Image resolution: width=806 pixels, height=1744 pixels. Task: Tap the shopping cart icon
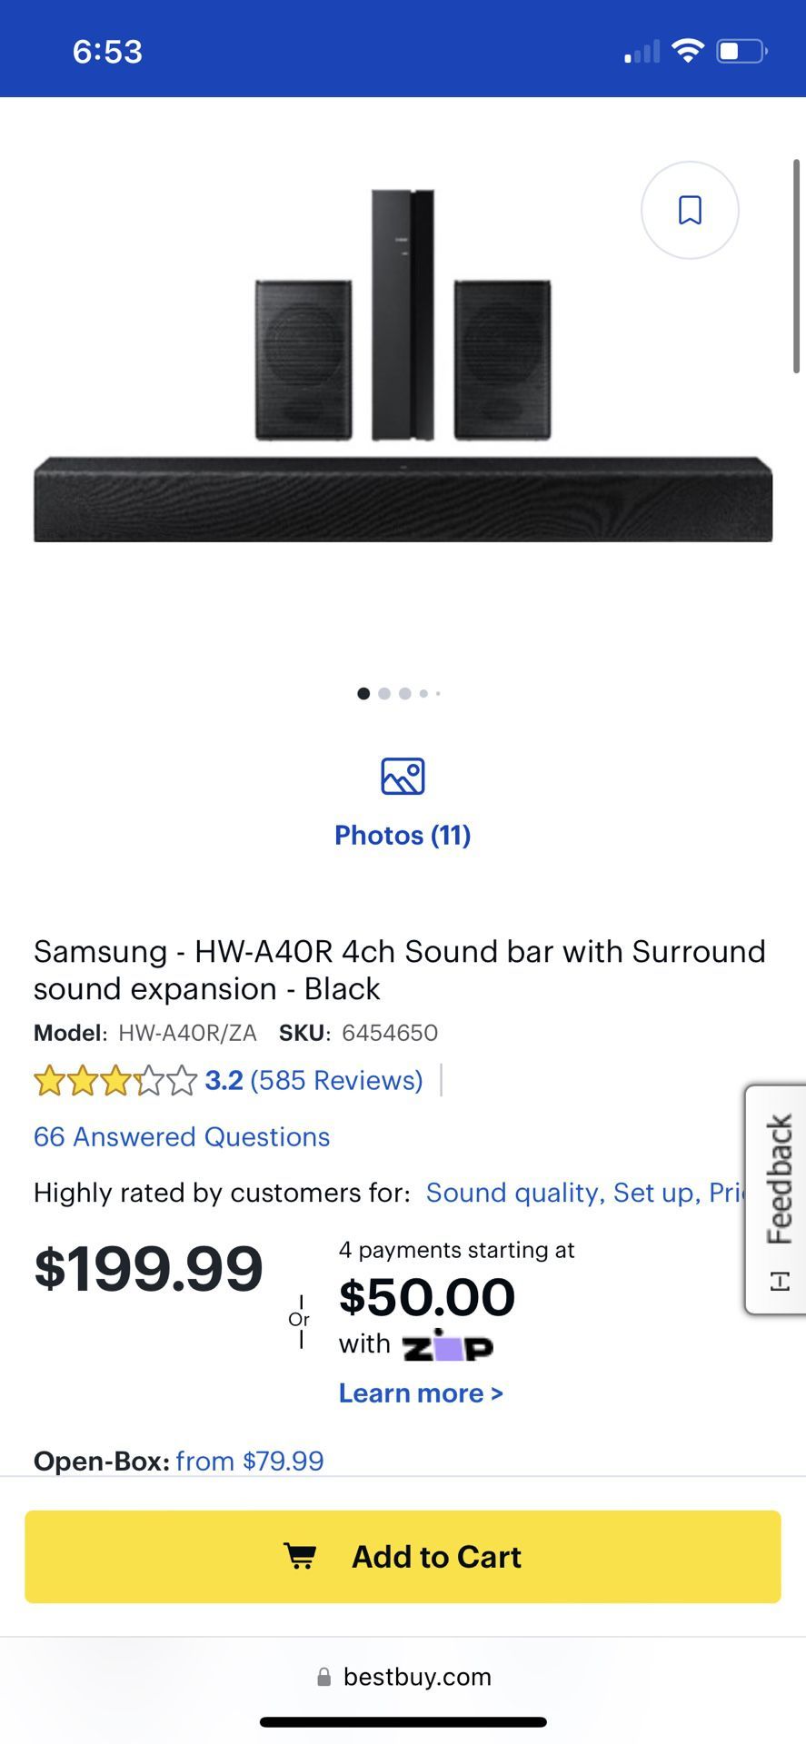(x=301, y=1556)
